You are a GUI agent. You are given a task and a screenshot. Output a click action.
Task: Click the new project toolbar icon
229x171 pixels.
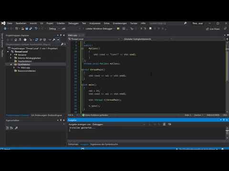[17, 28]
